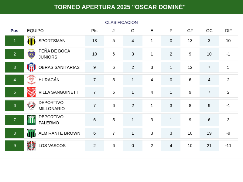This screenshot has height=182, width=243.
Task: Click the Obras Sanitarias team crest
Action: [31, 67]
